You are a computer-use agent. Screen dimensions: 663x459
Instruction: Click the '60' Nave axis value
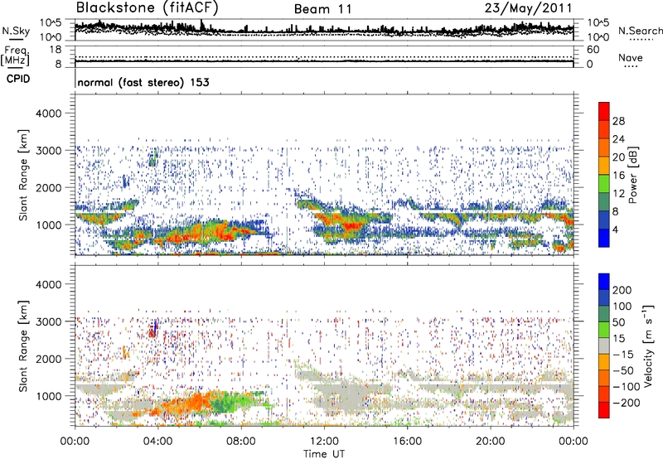pos(593,50)
